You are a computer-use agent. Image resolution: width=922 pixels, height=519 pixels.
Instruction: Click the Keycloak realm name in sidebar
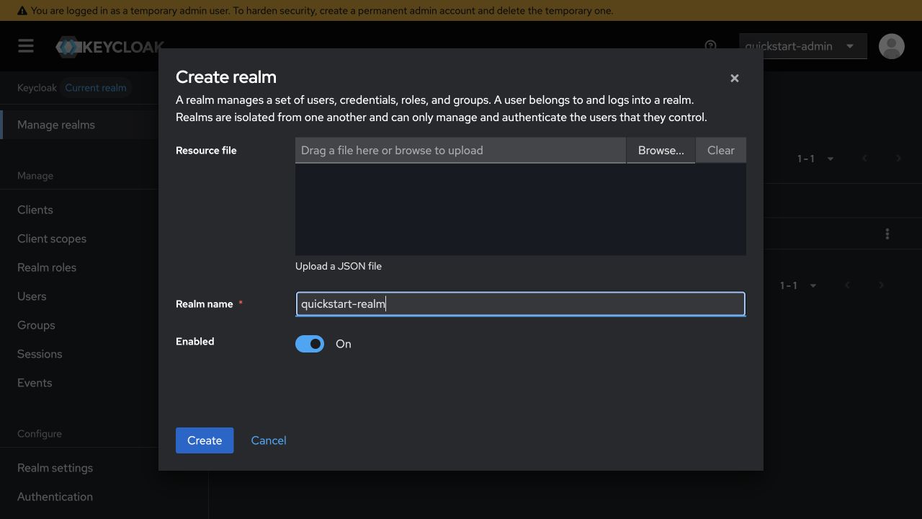pyautogui.click(x=37, y=88)
